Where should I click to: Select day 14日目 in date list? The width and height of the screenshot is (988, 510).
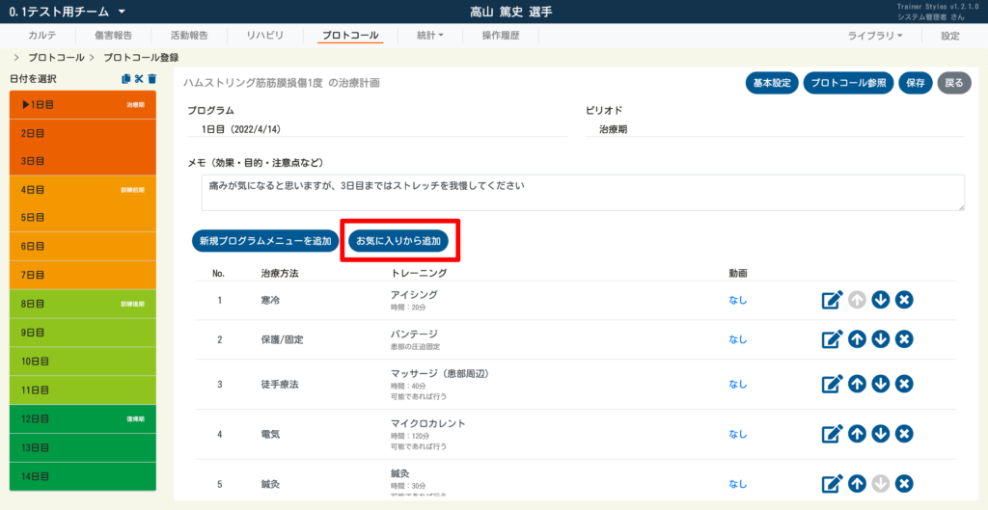click(83, 476)
